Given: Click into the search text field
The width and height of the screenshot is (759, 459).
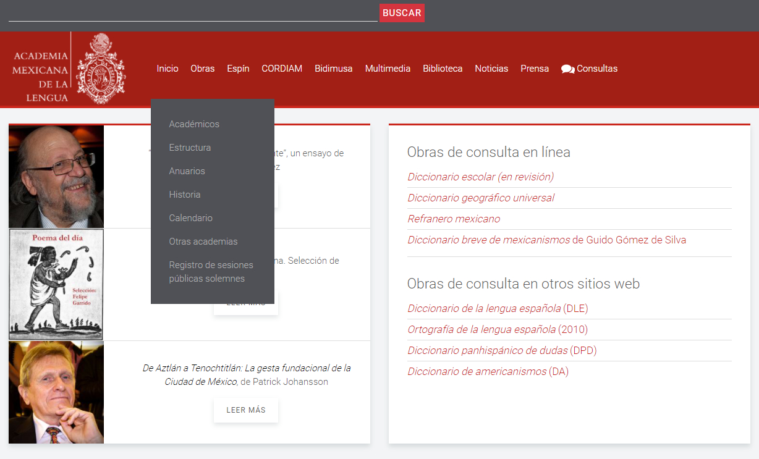Looking at the screenshot, I should pyautogui.click(x=192, y=13).
